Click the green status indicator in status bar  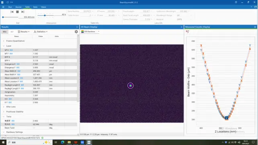(x=43, y=138)
